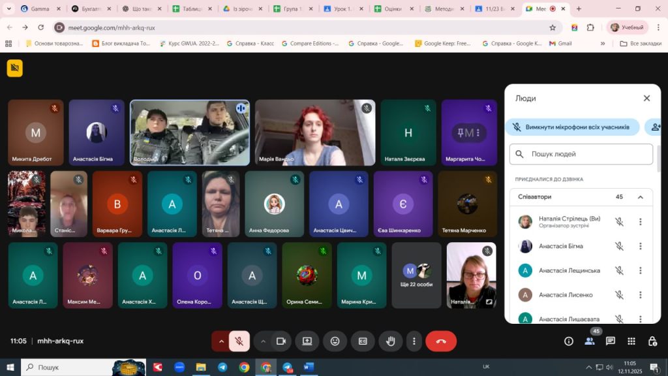
Task: Expand audio settings arrow next to microphone
Action: (x=221, y=341)
